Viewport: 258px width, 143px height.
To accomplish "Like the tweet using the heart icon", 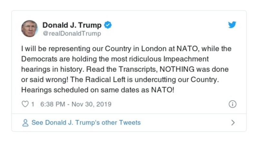I will click(25, 104).
